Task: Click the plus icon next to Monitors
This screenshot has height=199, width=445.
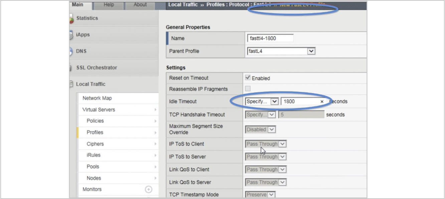Action: (x=149, y=189)
